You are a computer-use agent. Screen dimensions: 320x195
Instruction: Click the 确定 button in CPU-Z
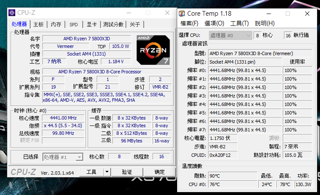click(x=159, y=172)
